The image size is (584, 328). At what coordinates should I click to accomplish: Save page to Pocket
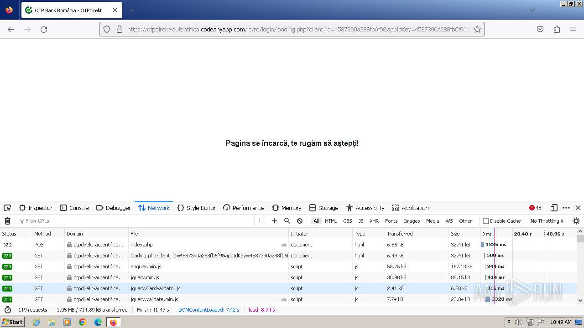pos(540,29)
